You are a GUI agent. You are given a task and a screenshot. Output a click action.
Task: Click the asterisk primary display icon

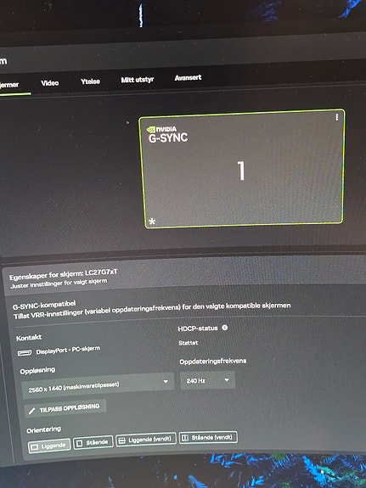(x=152, y=222)
